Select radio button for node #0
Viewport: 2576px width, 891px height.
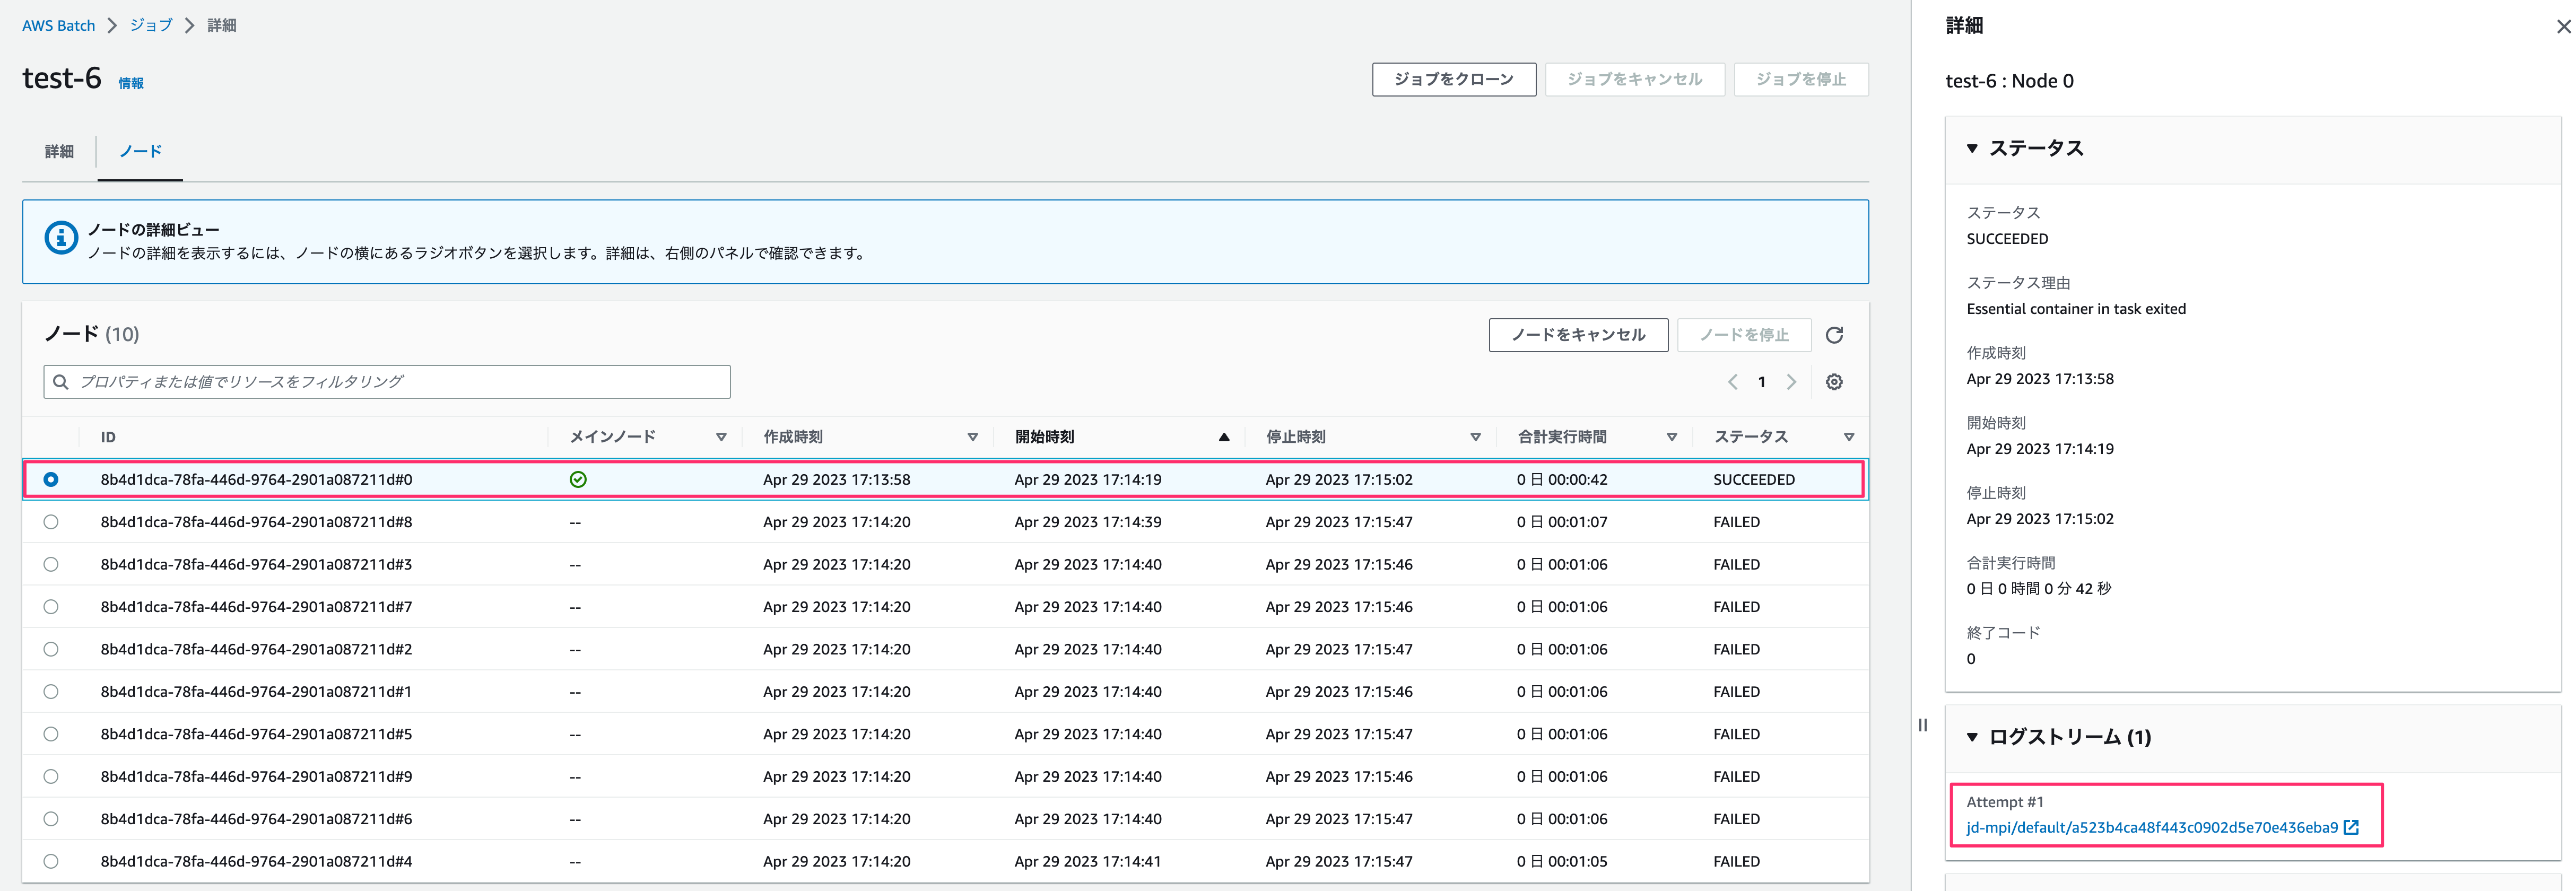click(51, 480)
